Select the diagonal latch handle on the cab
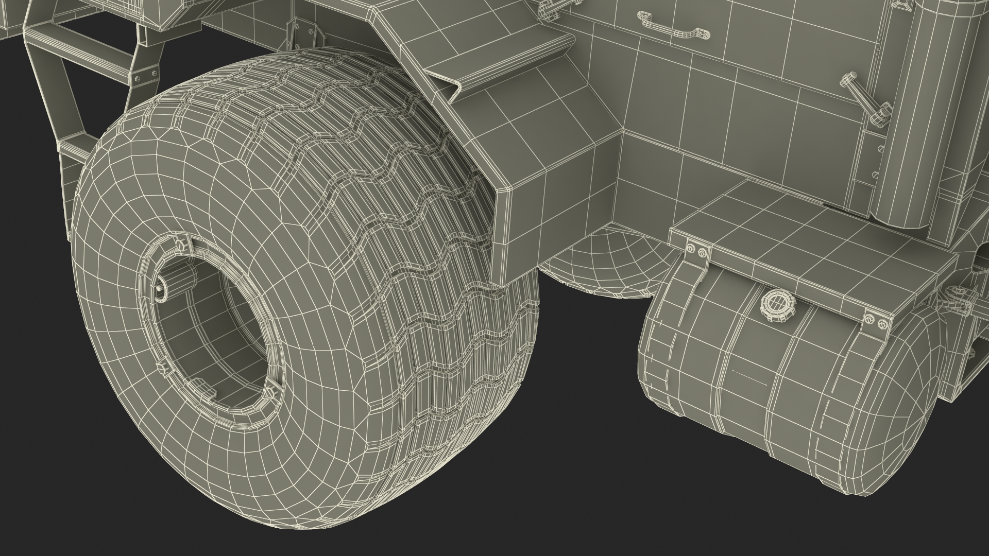This screenshot has width=989, height=556. pyautogui.click(x=867, y=99)
